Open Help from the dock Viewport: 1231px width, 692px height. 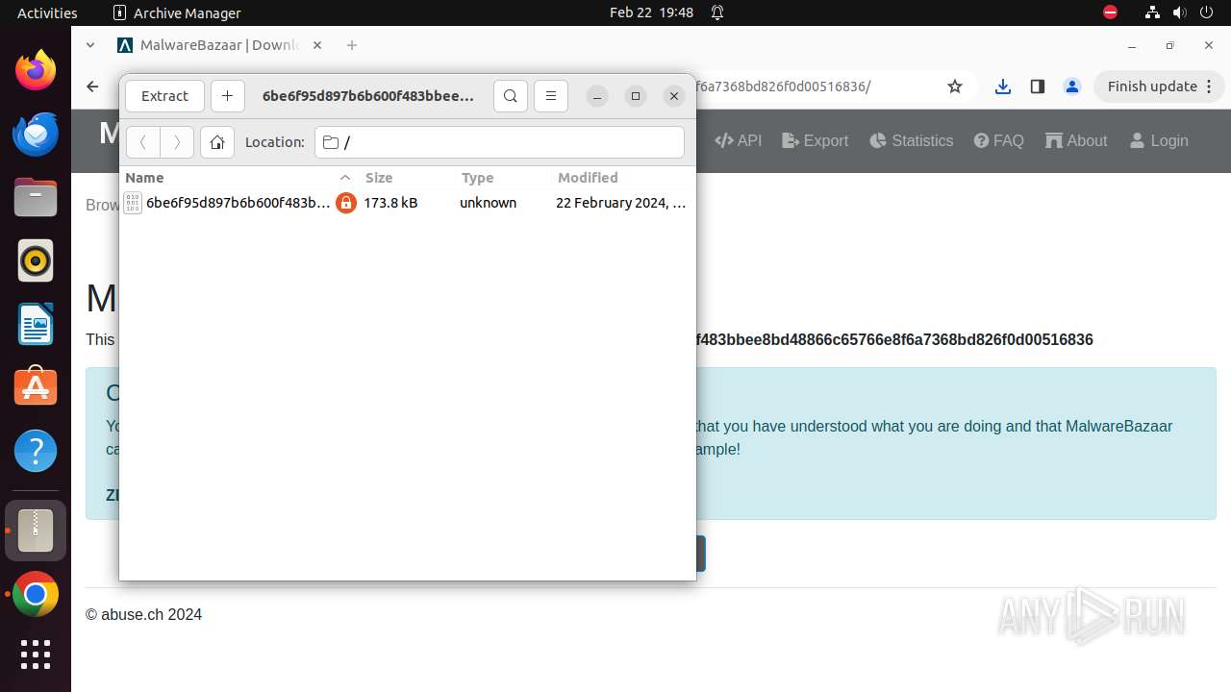click(36, 451)
